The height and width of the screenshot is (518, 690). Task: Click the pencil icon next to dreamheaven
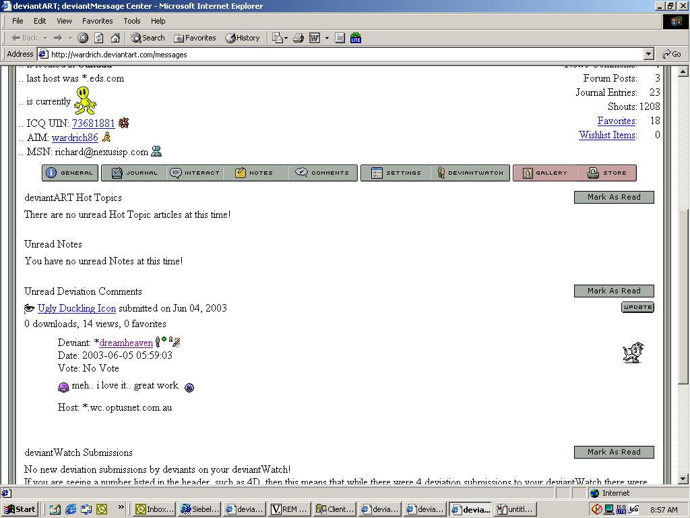tap(177, 342)
